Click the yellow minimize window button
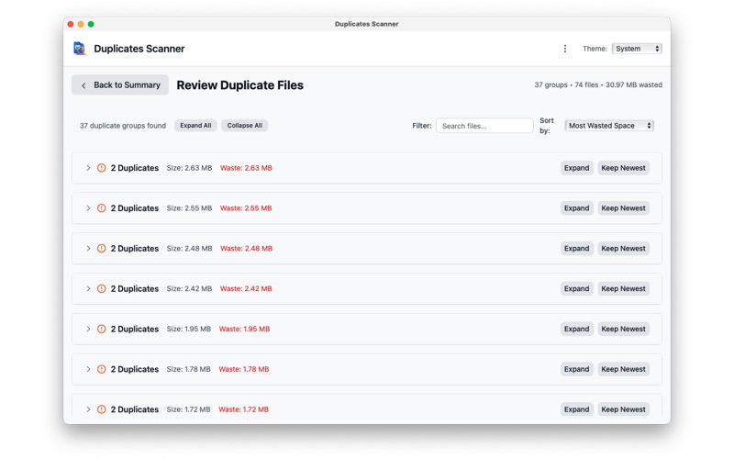734x459 pixels. [x=81, y=24]
